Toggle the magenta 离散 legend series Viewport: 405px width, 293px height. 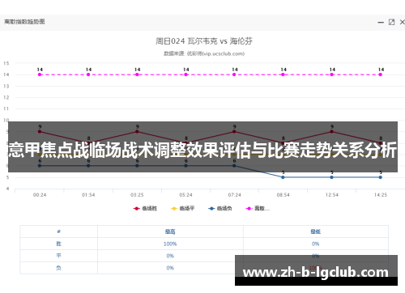pyautogui.click(x=258, y=208)
